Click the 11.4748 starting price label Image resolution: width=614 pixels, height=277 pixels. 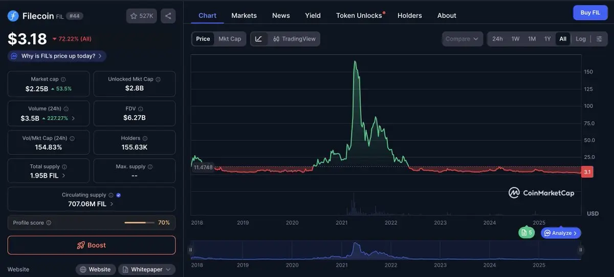click(x=203, y=167)
